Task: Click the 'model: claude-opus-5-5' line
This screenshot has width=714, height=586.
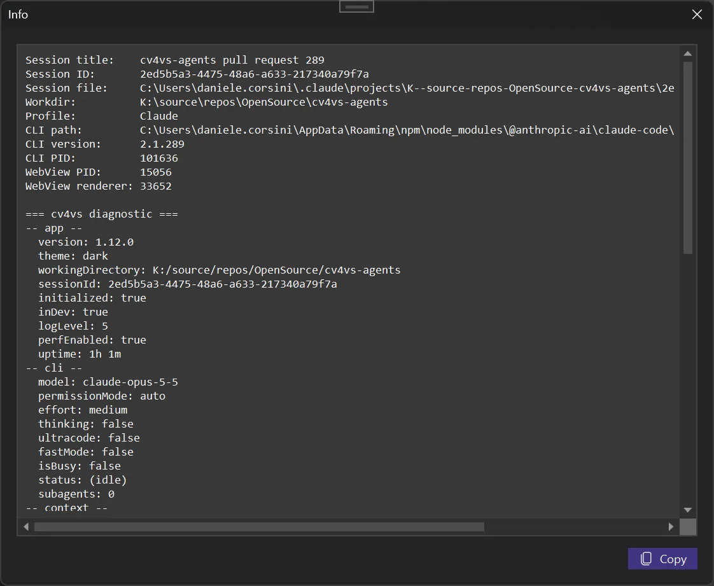Action: coord(108,382)
